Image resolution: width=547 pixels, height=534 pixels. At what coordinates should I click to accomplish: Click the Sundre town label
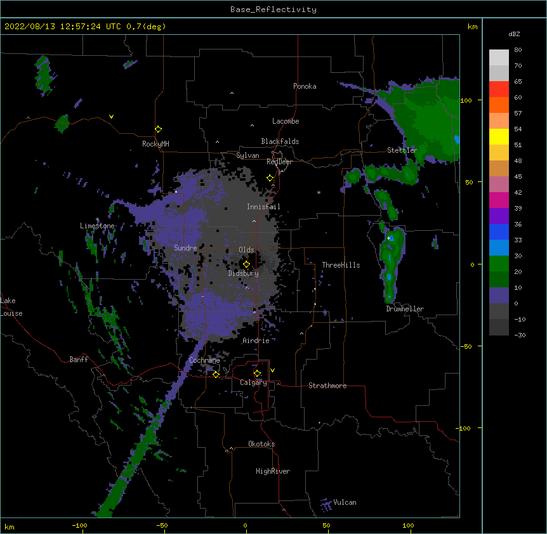pos(185,248)
